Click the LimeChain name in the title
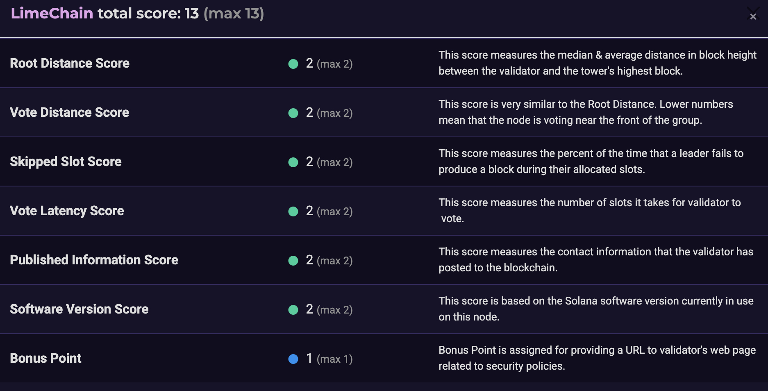The width and height of the screenshot is (768, 391). 52,14
